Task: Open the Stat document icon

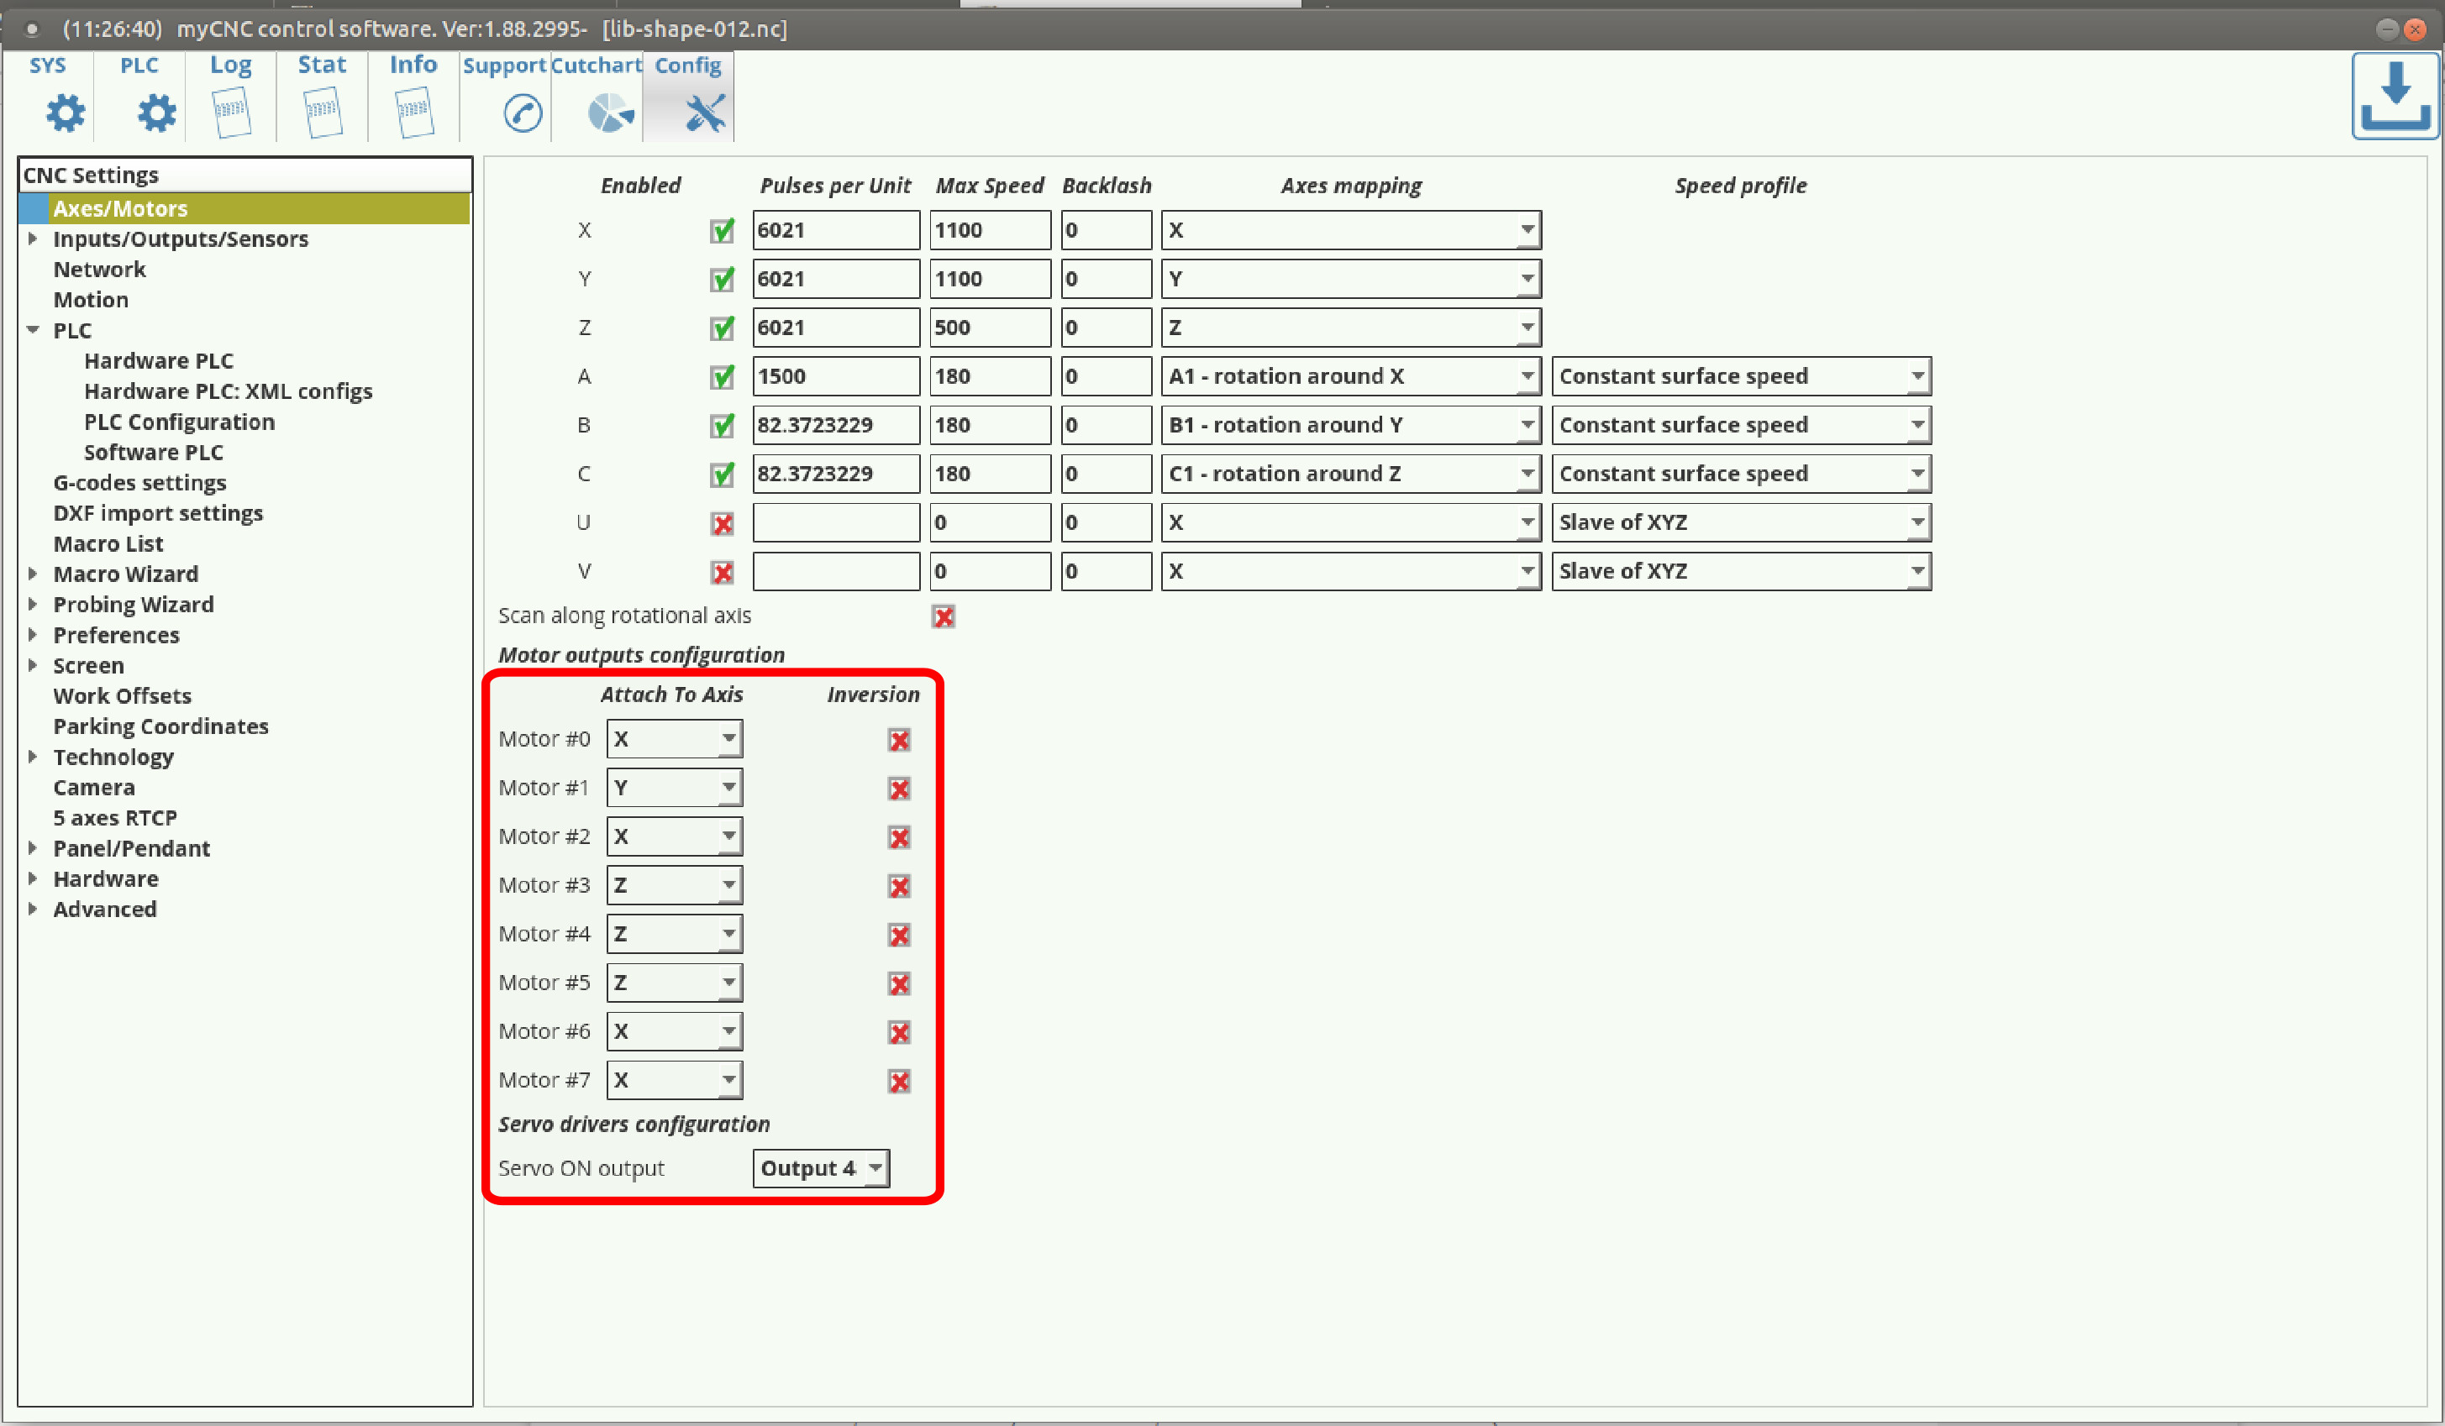Action: pos(322,113)
